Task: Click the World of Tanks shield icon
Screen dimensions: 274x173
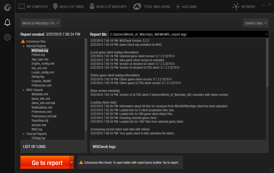Action: point(55,6)
